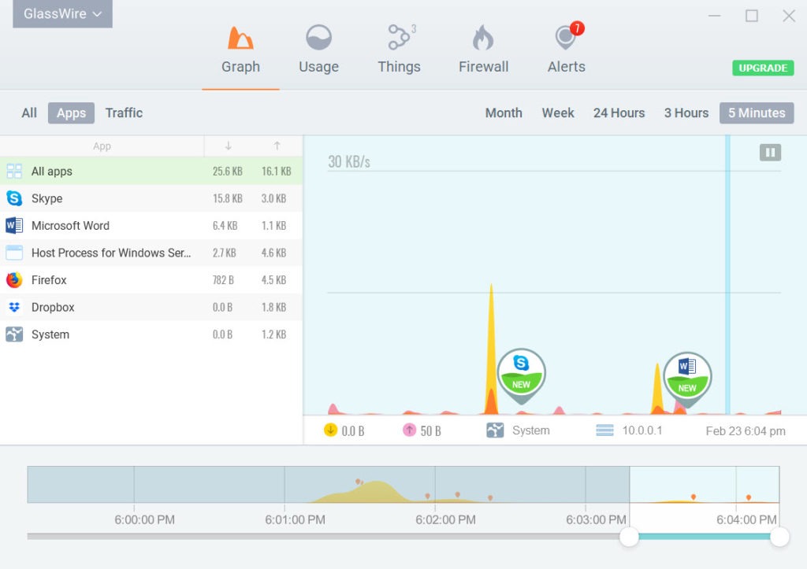This screenshot has width=807, height=569.
Task: Click the System icon in app list
Action: 14,334
